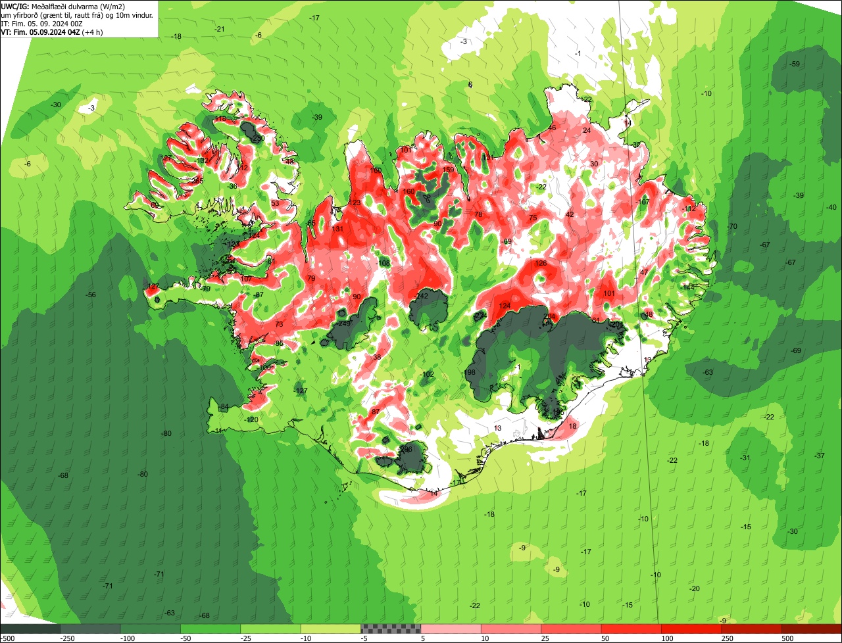The height and width of the screenshot is (643, 842).
Task: Click the '-500' legend tick label
Action: point(7,638)
